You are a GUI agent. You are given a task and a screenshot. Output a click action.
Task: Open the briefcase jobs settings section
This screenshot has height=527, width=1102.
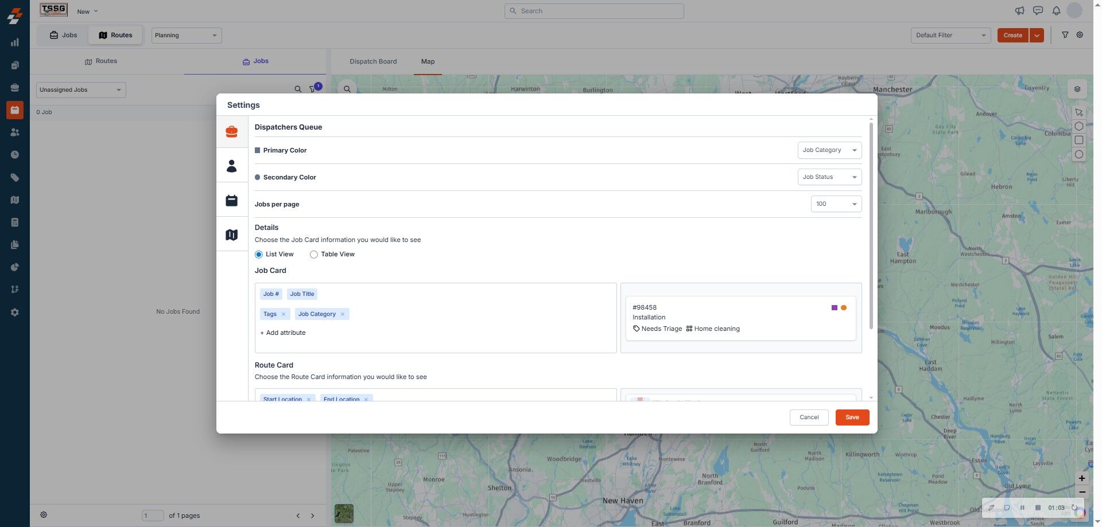pyautogui.click(x=231, y=132)
